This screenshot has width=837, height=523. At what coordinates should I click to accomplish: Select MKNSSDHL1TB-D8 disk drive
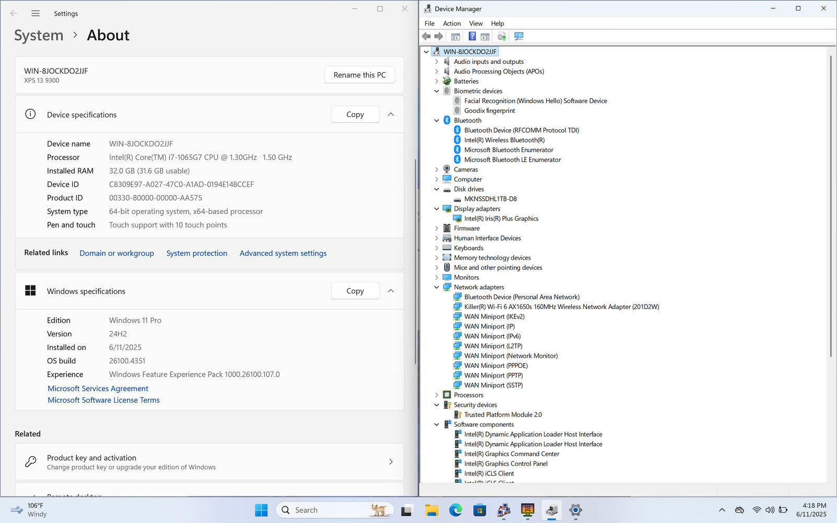490,199
